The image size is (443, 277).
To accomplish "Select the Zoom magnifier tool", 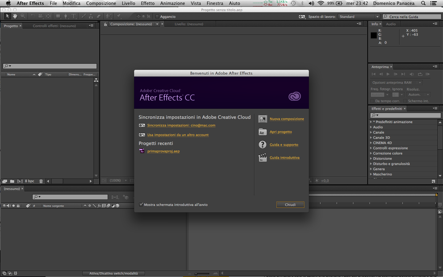I will tap(23, 16).
